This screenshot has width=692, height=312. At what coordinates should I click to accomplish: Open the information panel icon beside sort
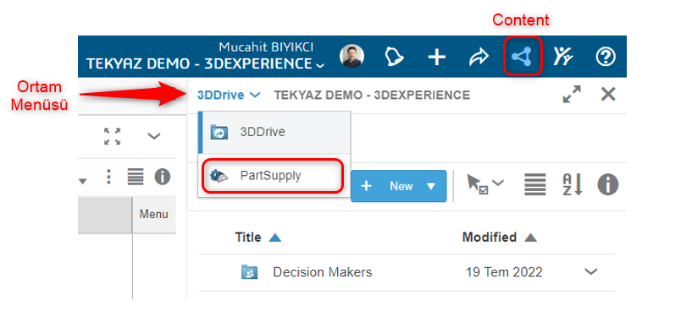(x=607, y=184)
